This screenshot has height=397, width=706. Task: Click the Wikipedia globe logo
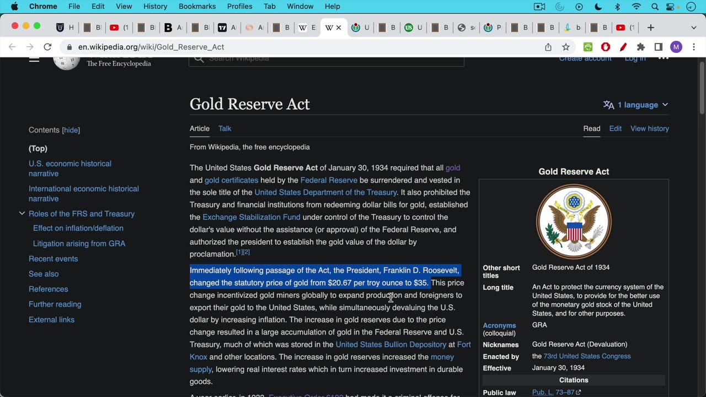pos(66,63)
